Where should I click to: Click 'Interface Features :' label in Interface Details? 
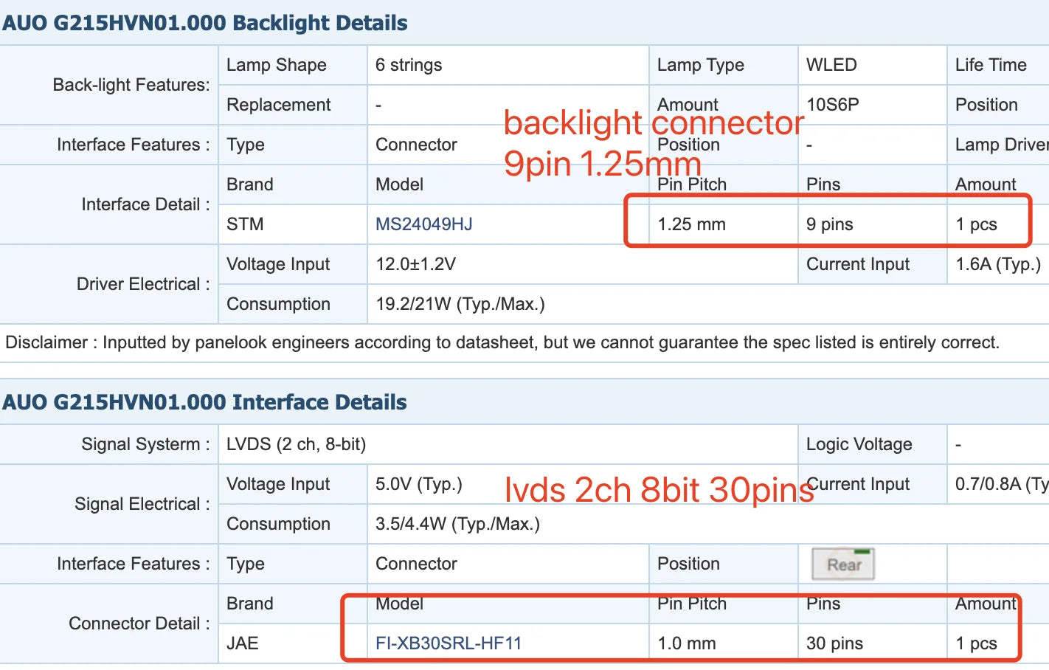pos(134,564)
